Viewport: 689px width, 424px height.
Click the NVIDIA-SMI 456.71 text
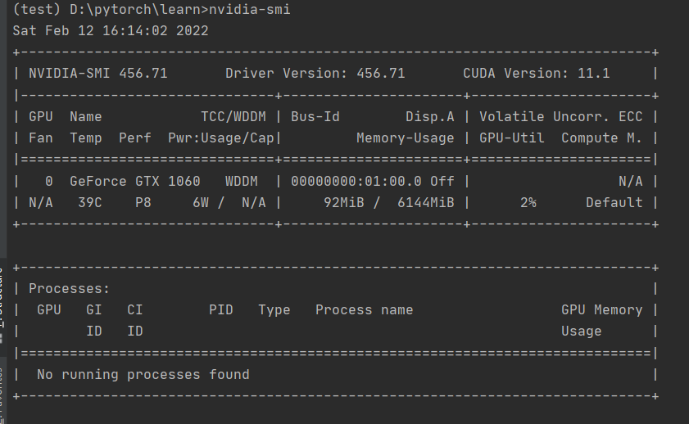pyautogui.click(x=98, y=74)
